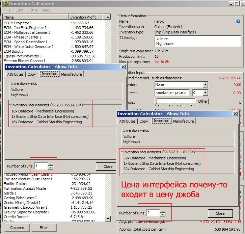This screenshot has height=234, width=245.
Task: Select Gravimetric Backup Array I row
Action: 54,207
